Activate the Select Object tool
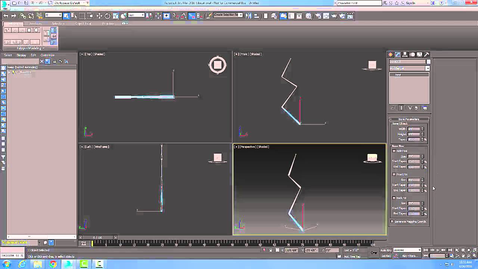 tap(66, 16)
